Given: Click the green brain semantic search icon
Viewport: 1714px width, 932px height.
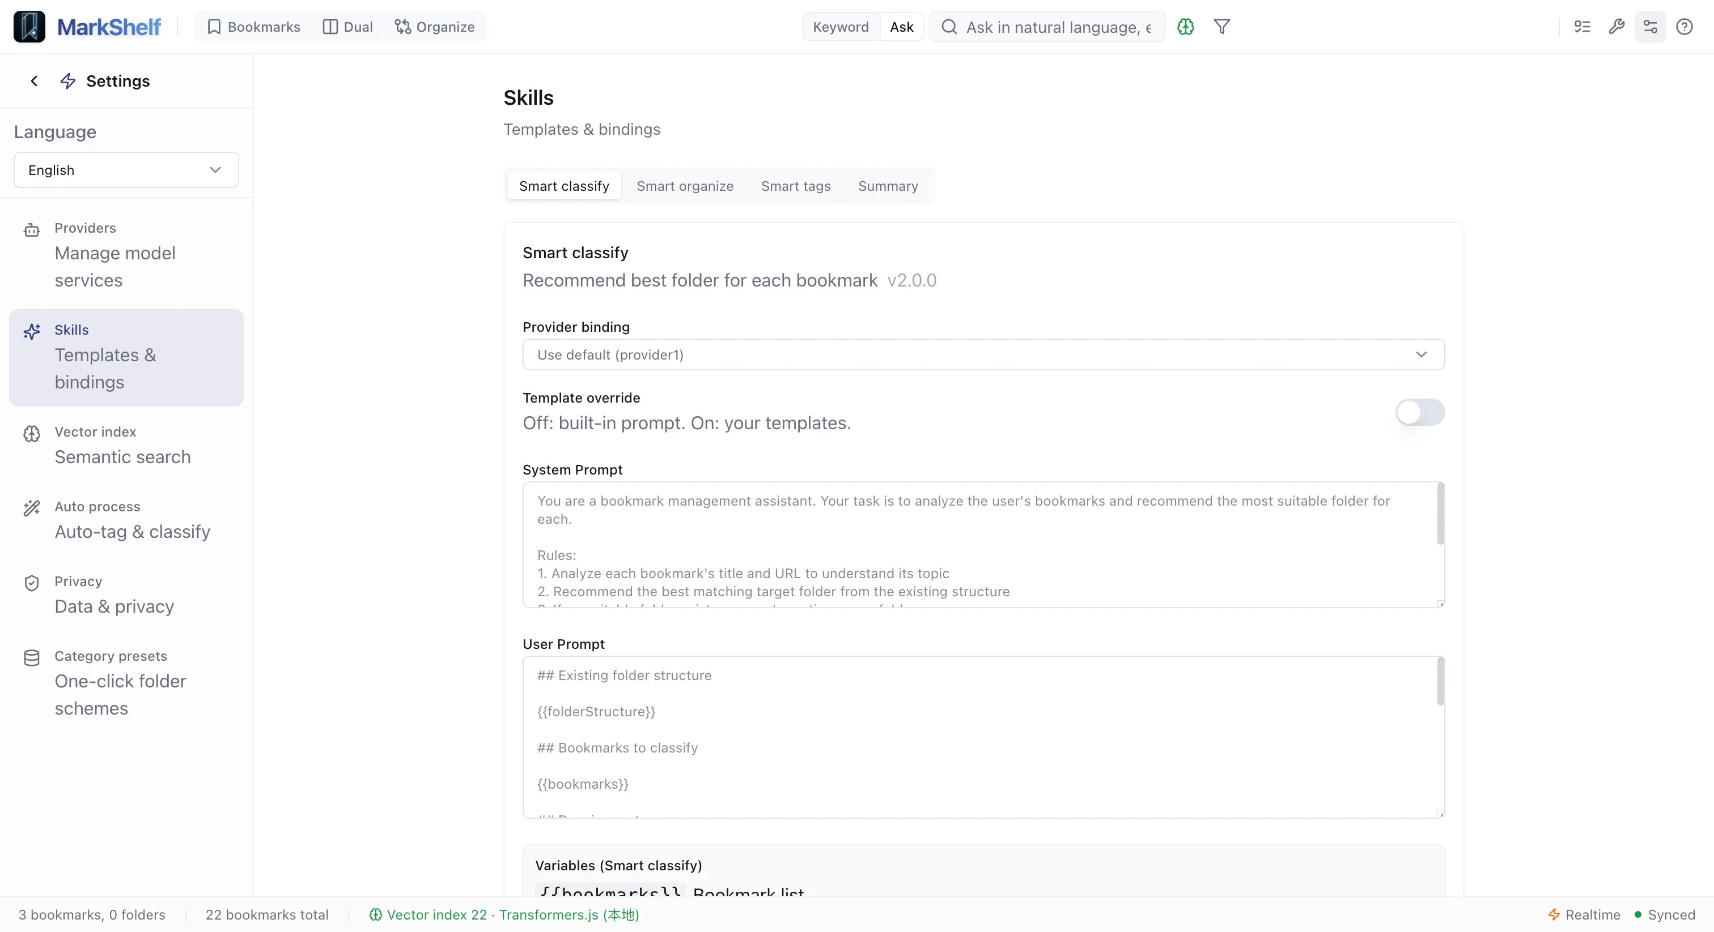Looking at the screenshot, I should (1185, 27).
